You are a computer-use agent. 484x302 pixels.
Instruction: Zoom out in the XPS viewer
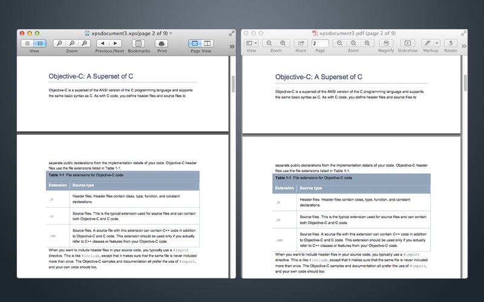(59, 43)
